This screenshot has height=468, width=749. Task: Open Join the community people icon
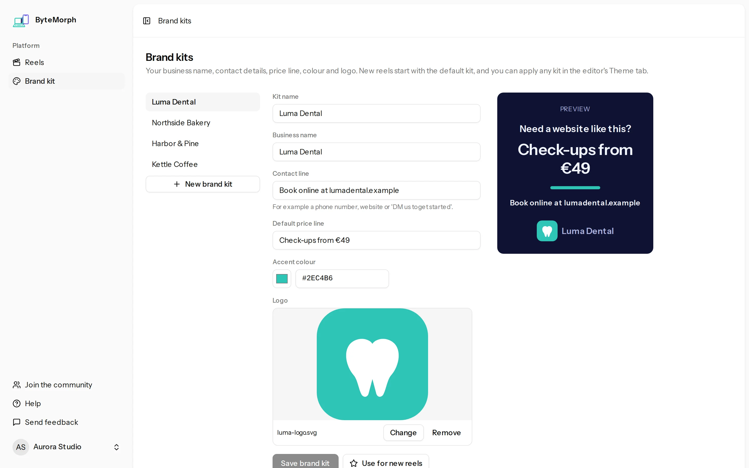tap(17, 385)
